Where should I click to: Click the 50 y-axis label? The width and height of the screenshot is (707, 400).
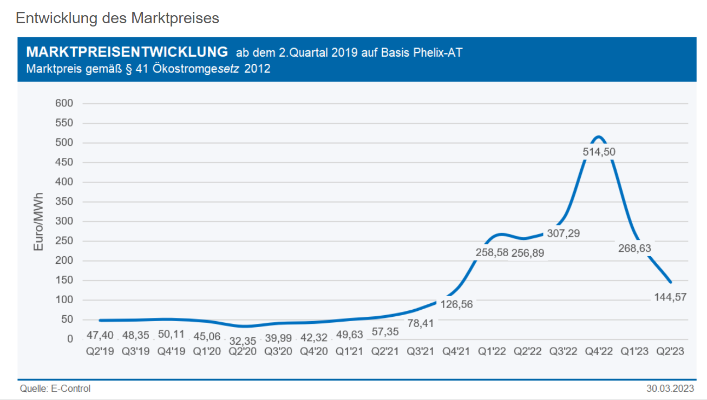[67, 319]
